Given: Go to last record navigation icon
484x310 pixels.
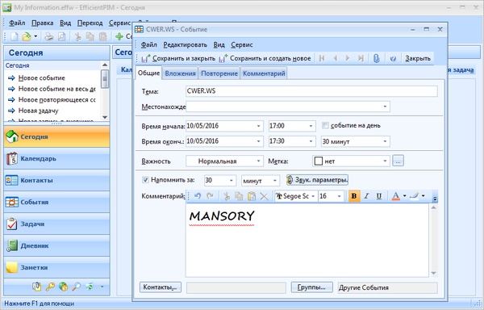Looking at the screenshot, I should pyautogui.click(x=361, y=58).
